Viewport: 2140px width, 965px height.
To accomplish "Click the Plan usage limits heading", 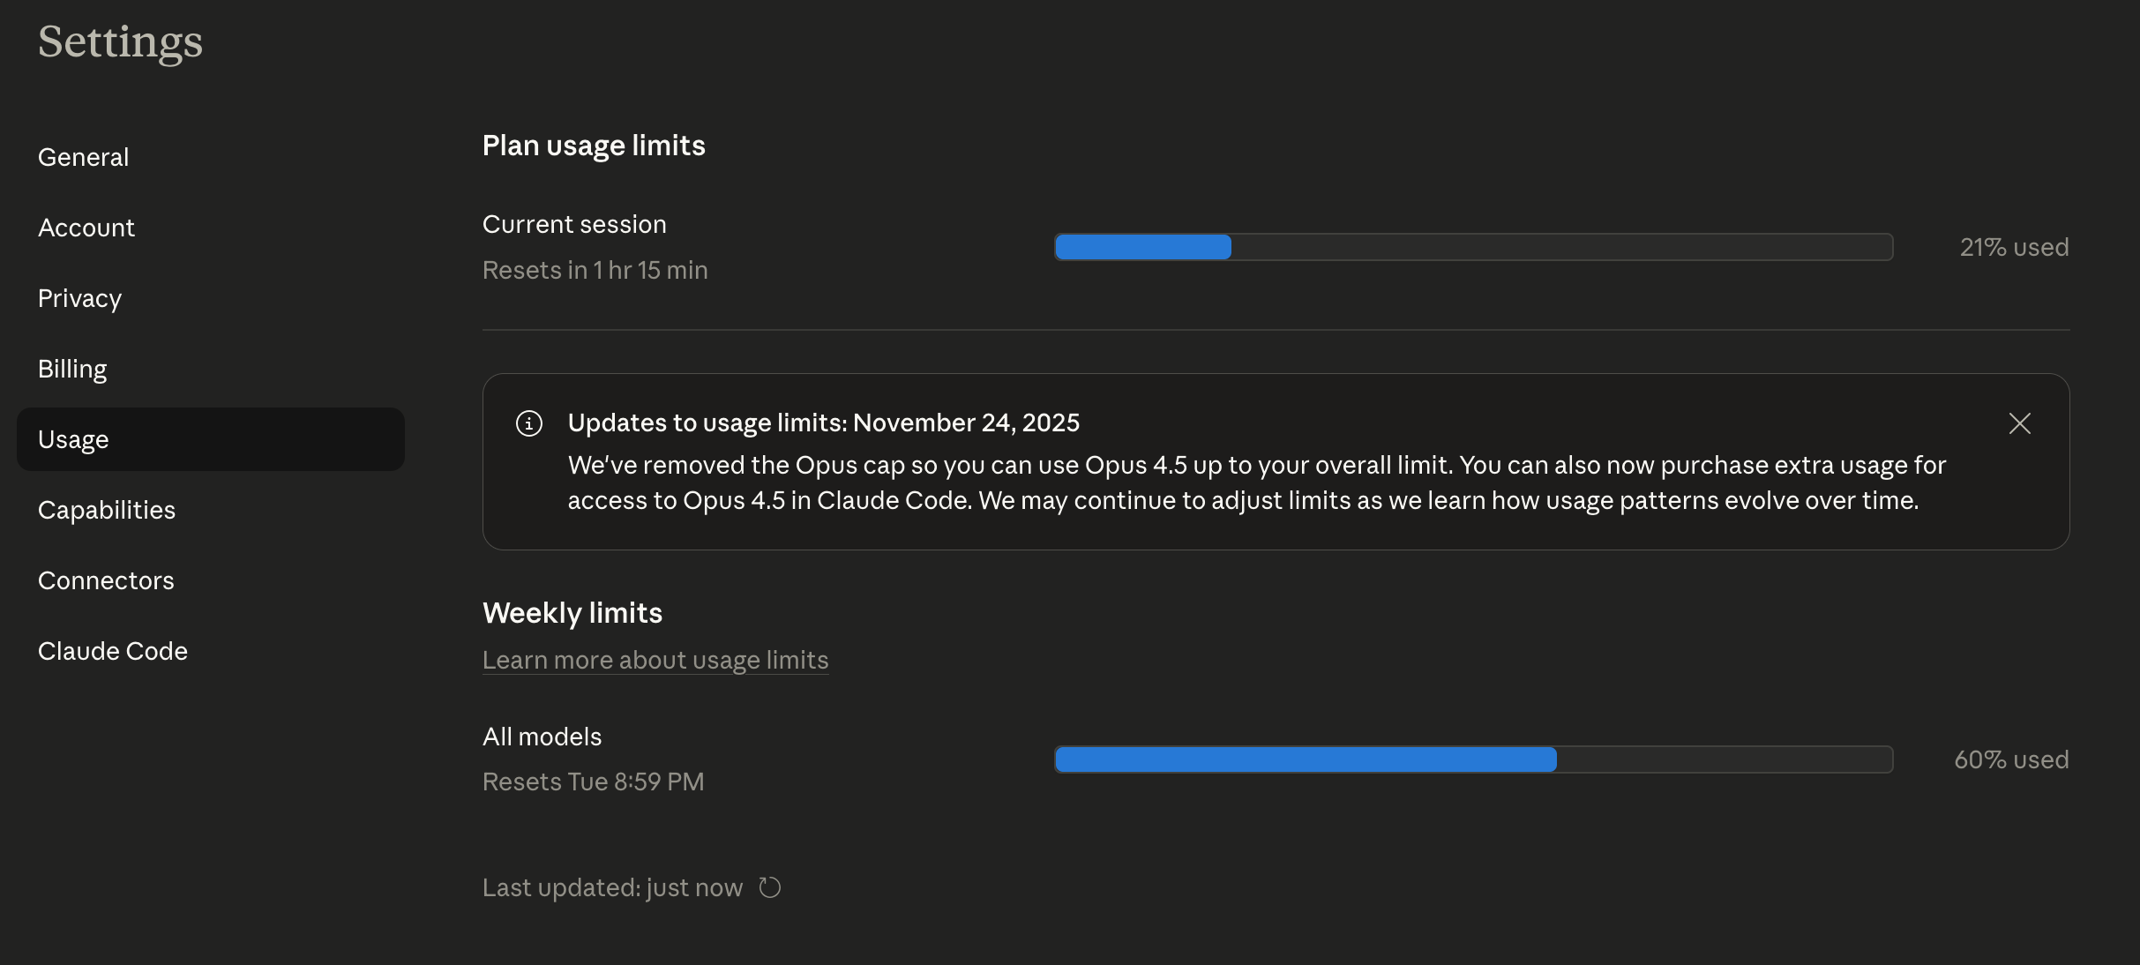I will 594,146.
